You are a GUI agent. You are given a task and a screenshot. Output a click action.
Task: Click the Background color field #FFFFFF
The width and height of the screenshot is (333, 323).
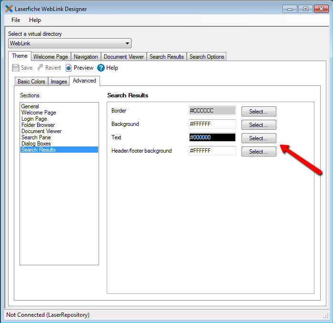tap(212, 124)
